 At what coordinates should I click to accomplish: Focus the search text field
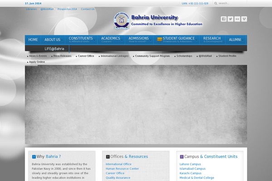click(232, 3)
